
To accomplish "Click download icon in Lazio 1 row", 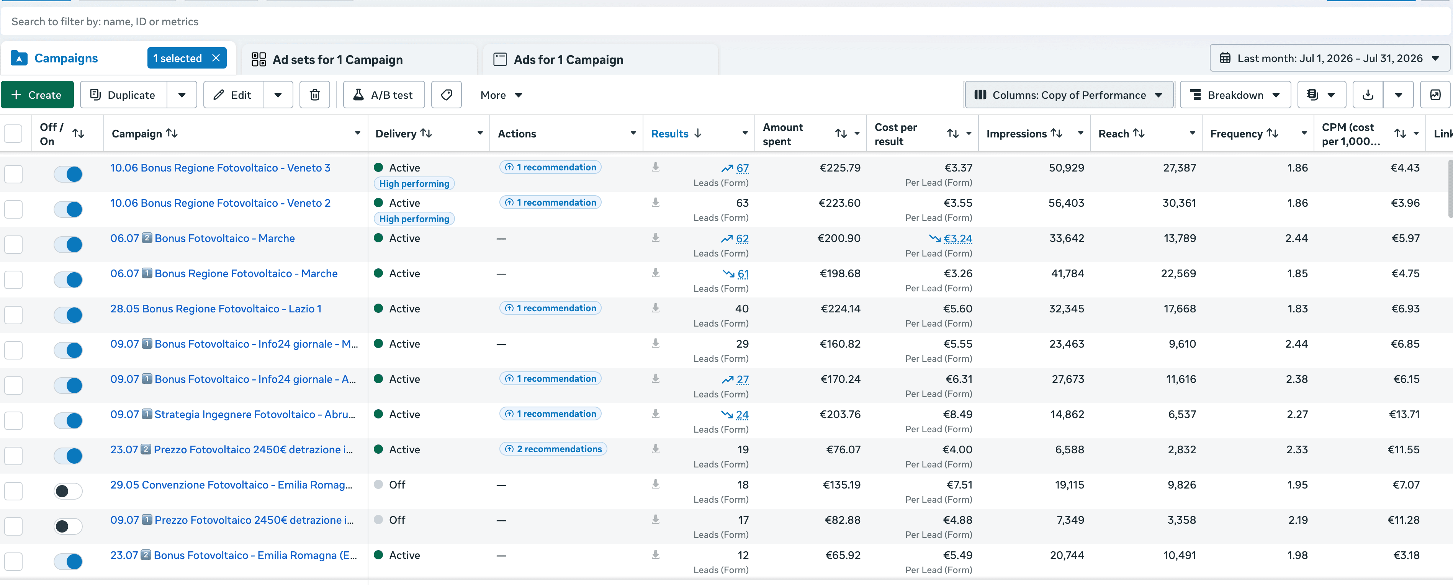I will click(x=655, y=309).
